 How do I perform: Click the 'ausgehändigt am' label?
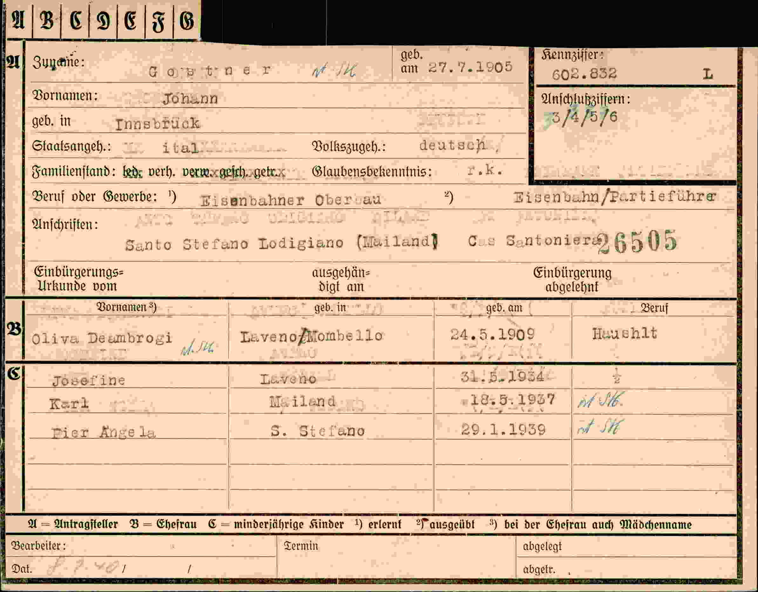(x=341, y=280)
